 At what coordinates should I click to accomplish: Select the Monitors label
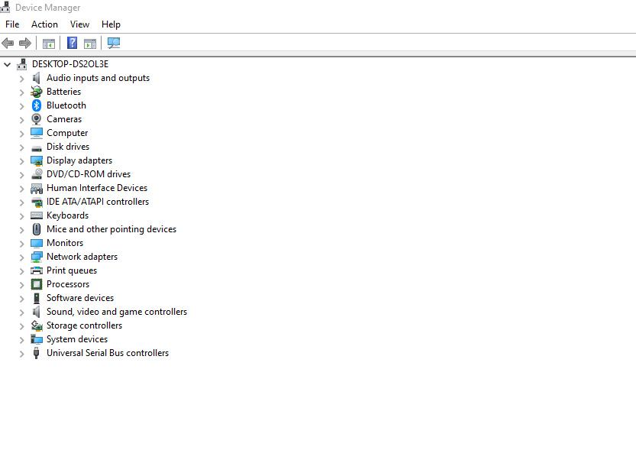(x=65, y=243)
